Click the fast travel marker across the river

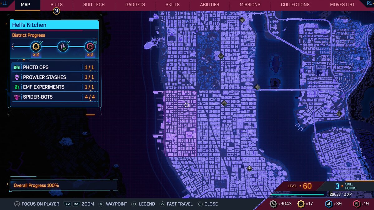tap(339, 114)
